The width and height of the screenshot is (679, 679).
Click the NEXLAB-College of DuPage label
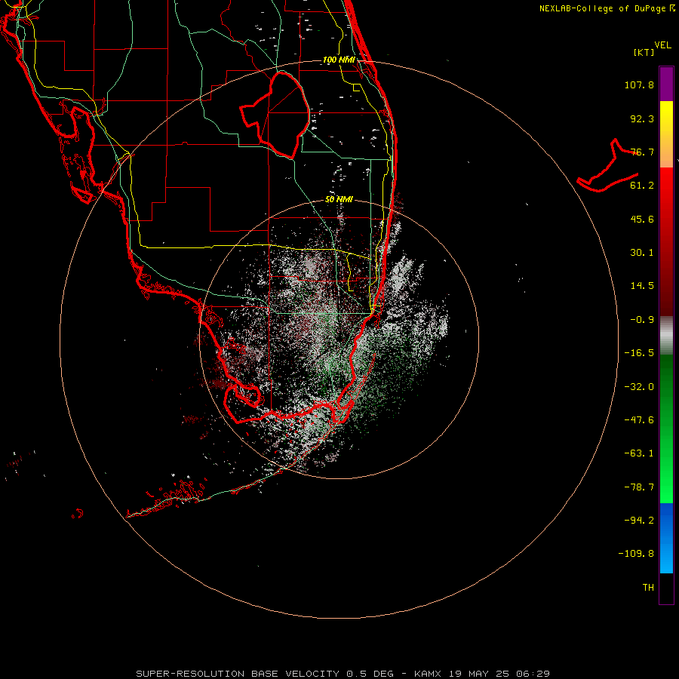pos(607,8)
